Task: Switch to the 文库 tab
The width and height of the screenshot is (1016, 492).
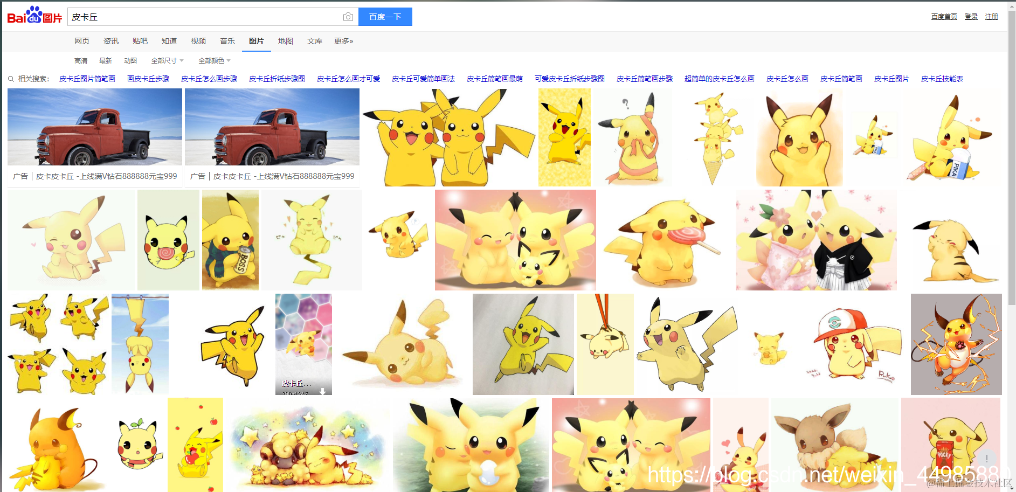Action: 315,41
